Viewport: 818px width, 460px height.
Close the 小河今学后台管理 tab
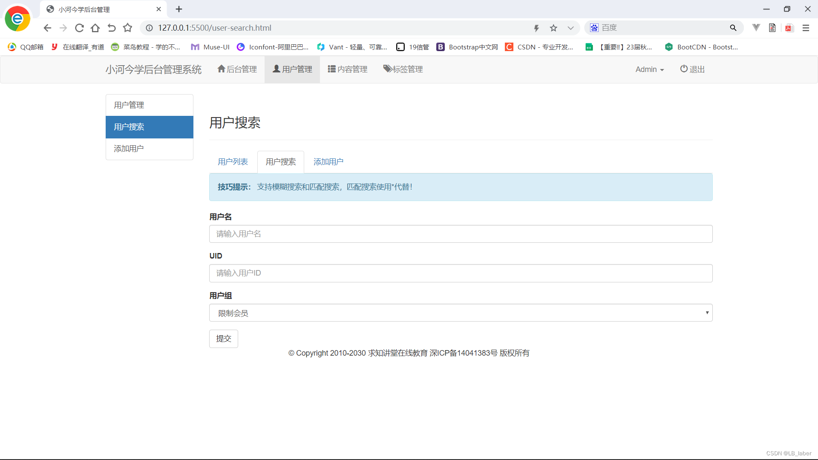[158, 9]
